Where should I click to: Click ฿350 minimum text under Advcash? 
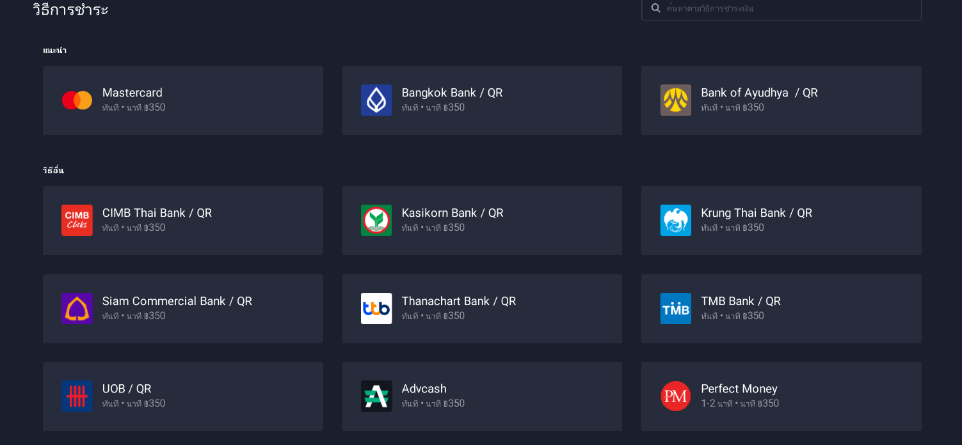click(x=454, y=403)
